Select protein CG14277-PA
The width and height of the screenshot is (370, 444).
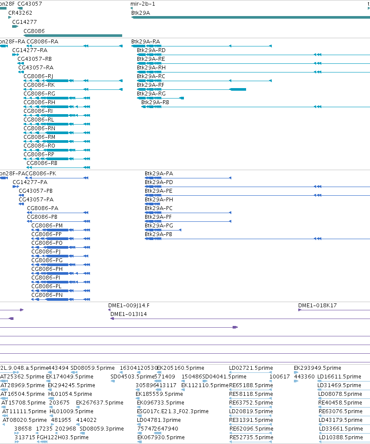click(x=30, y=182)
